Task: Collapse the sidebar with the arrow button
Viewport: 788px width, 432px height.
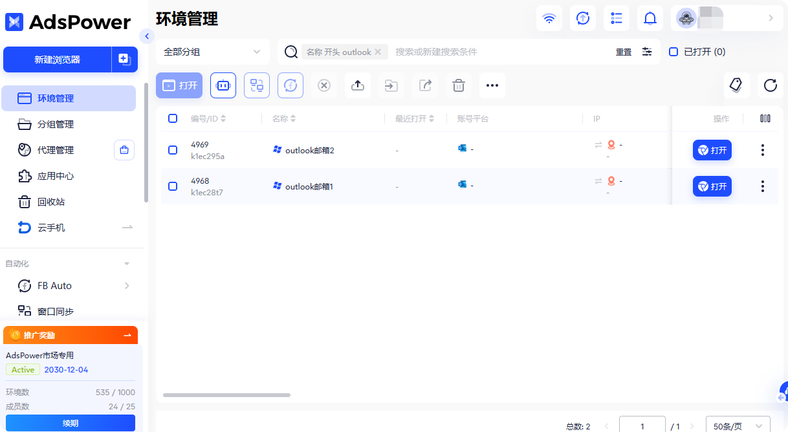Action: pos(147,36)
